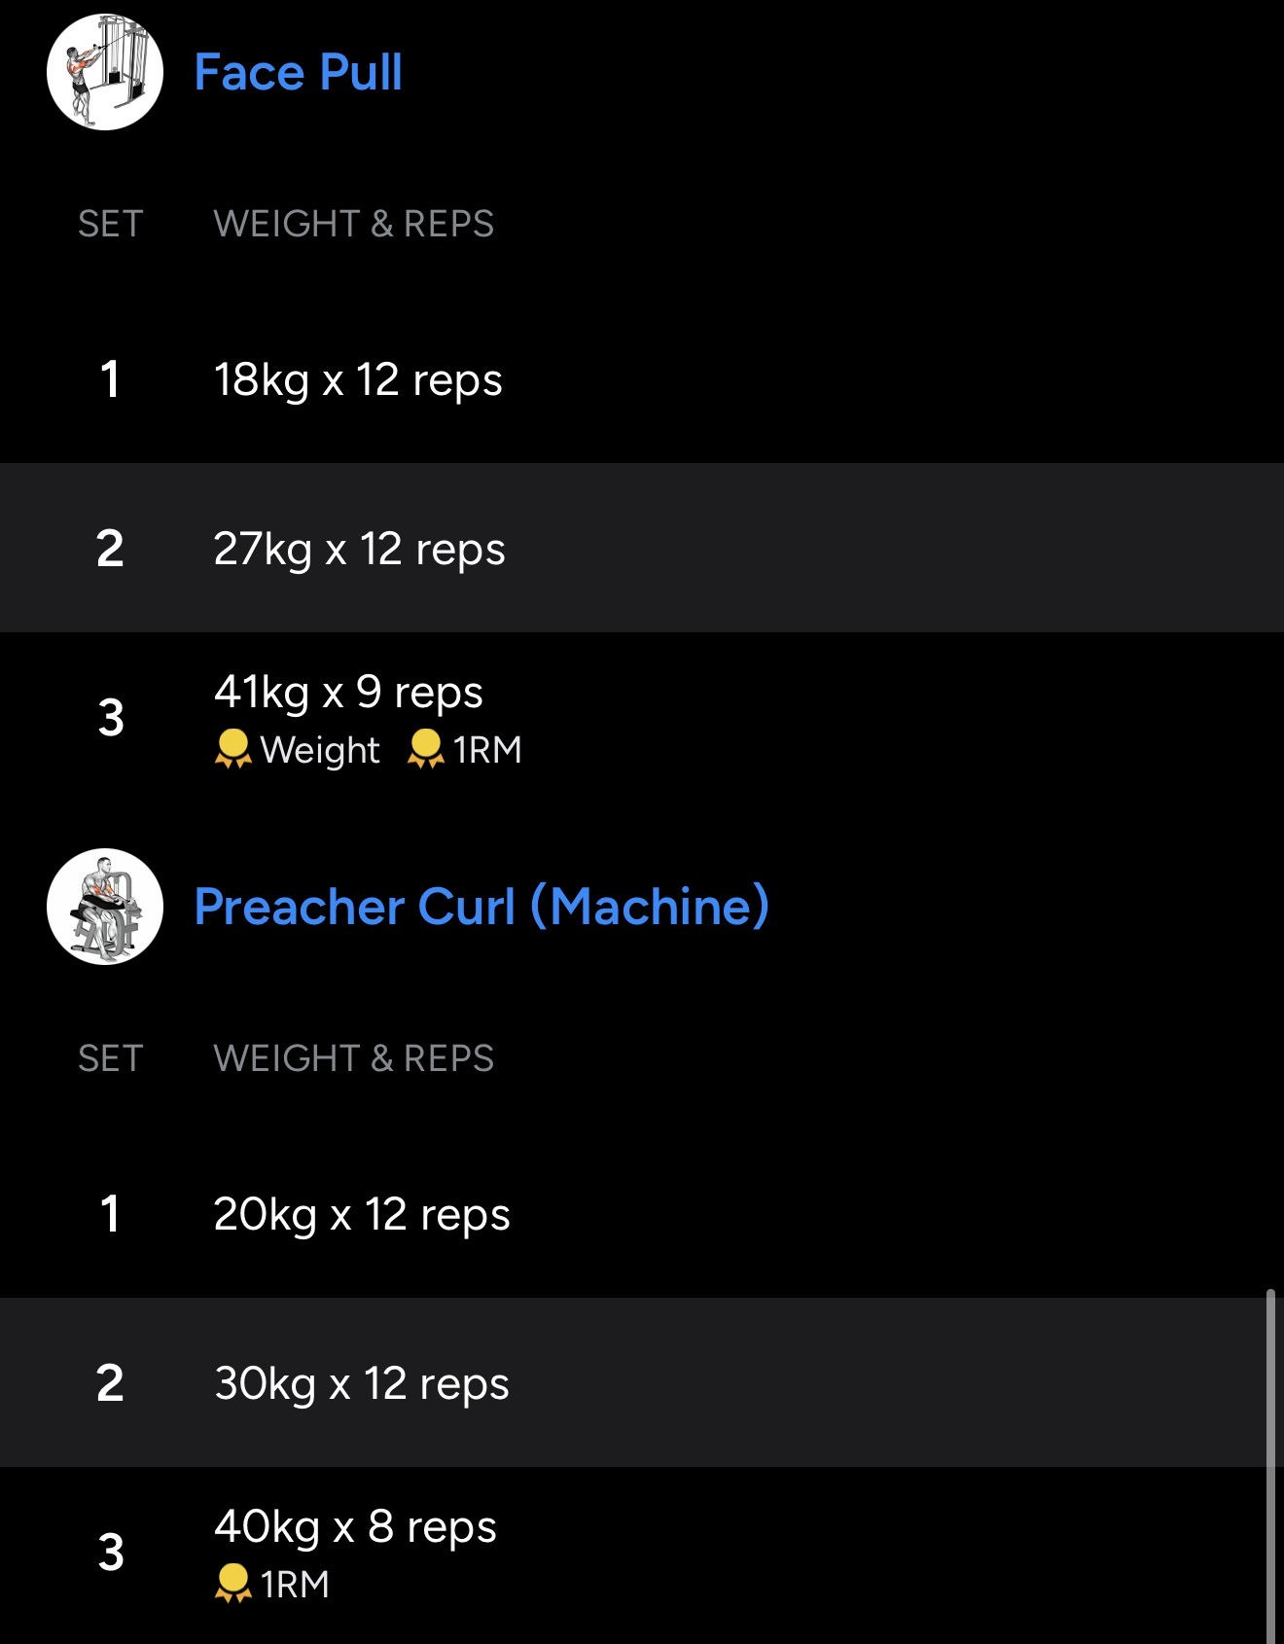Tap the Face Pull 1RM medal icon
This screenshot has height=1644, width=1284.
pos(425,749)
